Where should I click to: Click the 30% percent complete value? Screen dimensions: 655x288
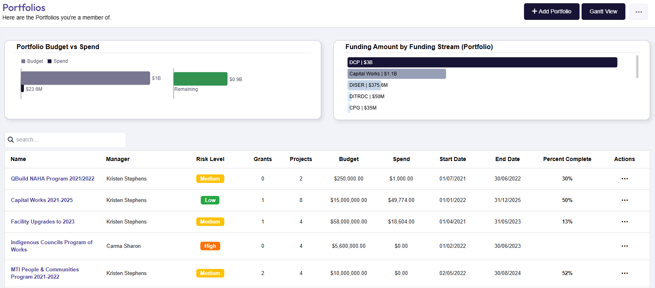[567, 178]
